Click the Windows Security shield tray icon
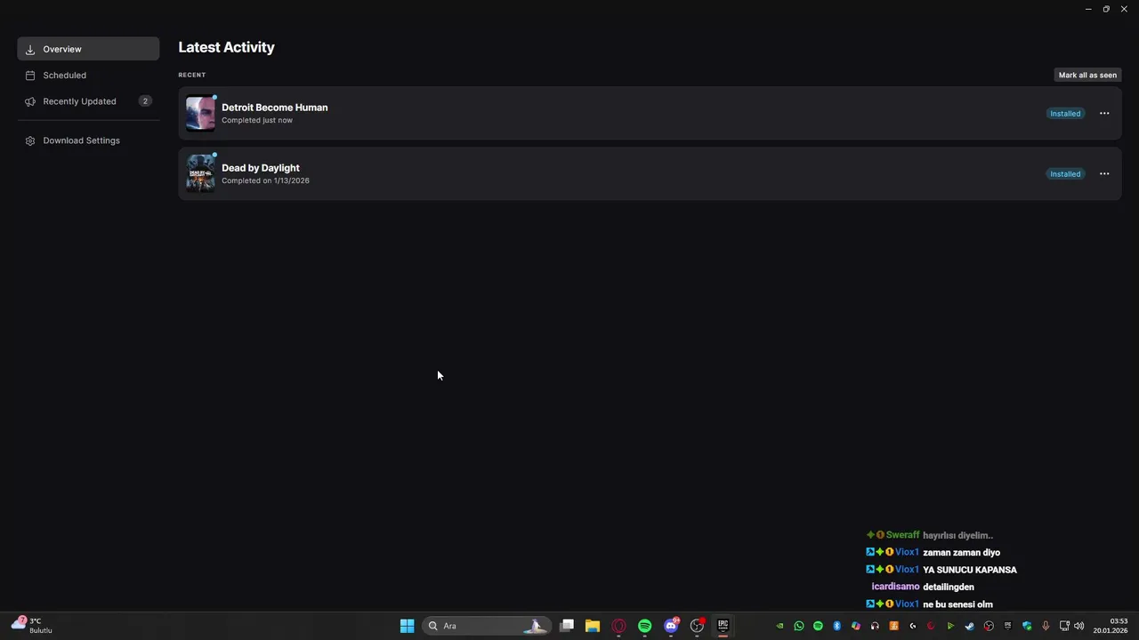Screen dimensions: 1139x640 click(x=1027, y=626)
